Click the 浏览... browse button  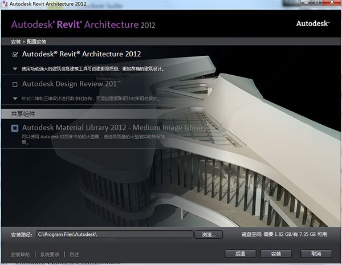click(x=209, y=234)
